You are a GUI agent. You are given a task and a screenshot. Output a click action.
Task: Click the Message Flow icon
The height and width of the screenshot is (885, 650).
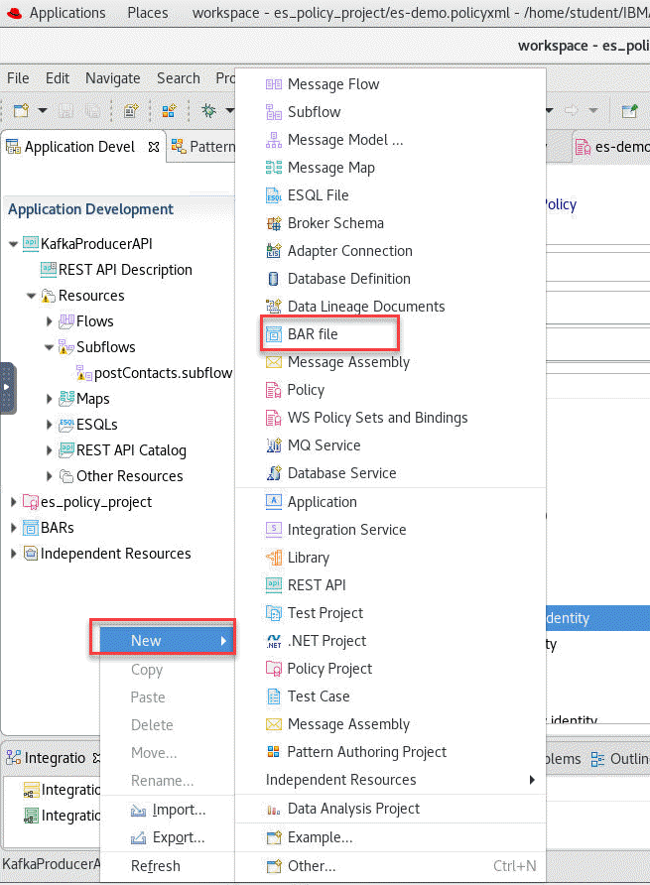click(x=273, y=85)
